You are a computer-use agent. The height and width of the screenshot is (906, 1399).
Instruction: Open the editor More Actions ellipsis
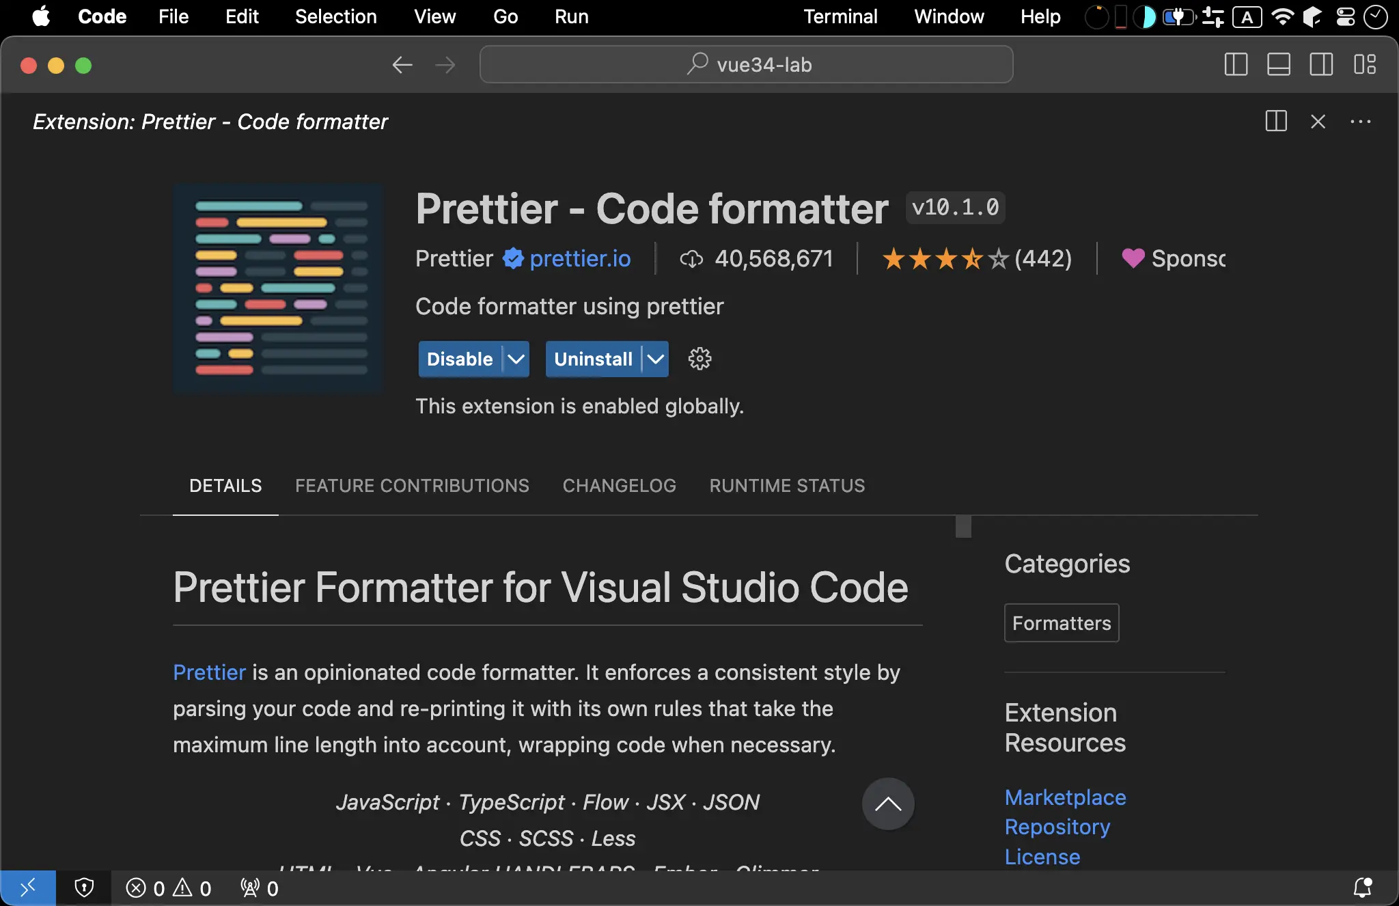click(1361, 122)
